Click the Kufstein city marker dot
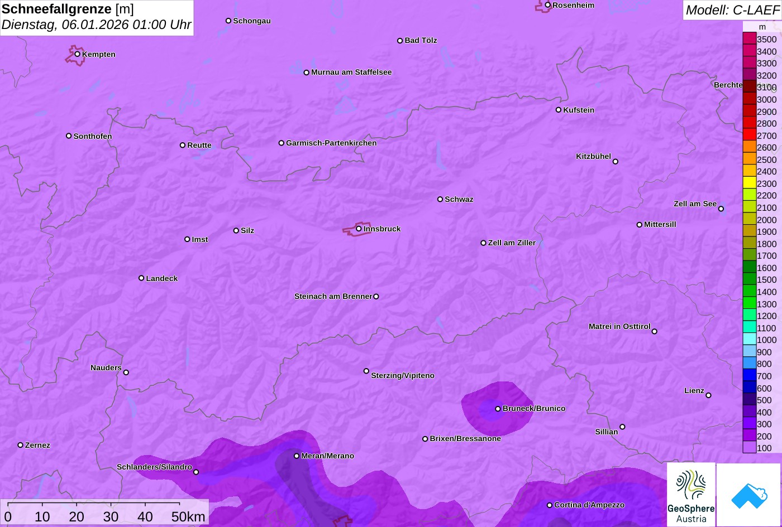 point(559,110)
